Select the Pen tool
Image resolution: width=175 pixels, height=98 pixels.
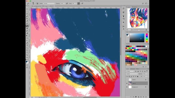tap(27, 43)
